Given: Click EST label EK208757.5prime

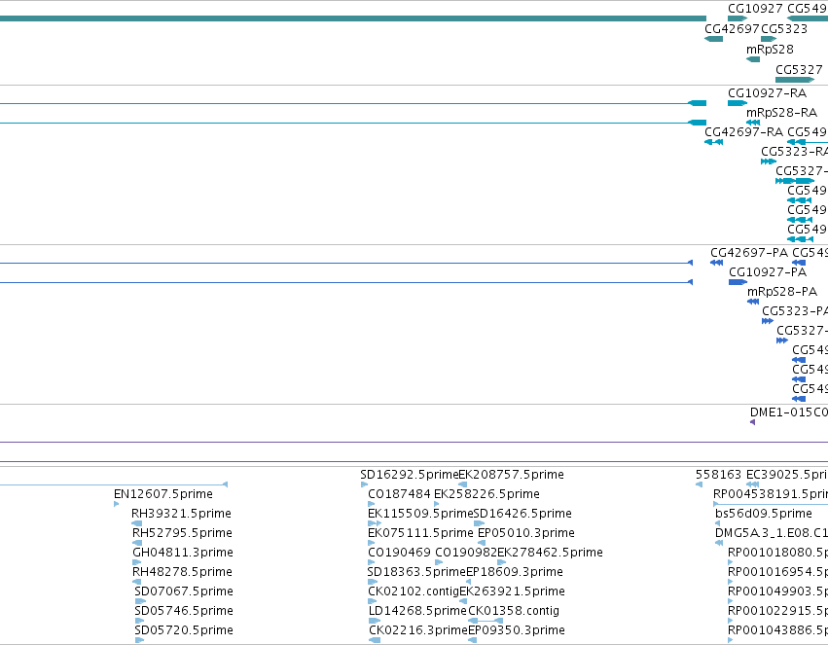Looking at the screenshot, I should point(511,475).
